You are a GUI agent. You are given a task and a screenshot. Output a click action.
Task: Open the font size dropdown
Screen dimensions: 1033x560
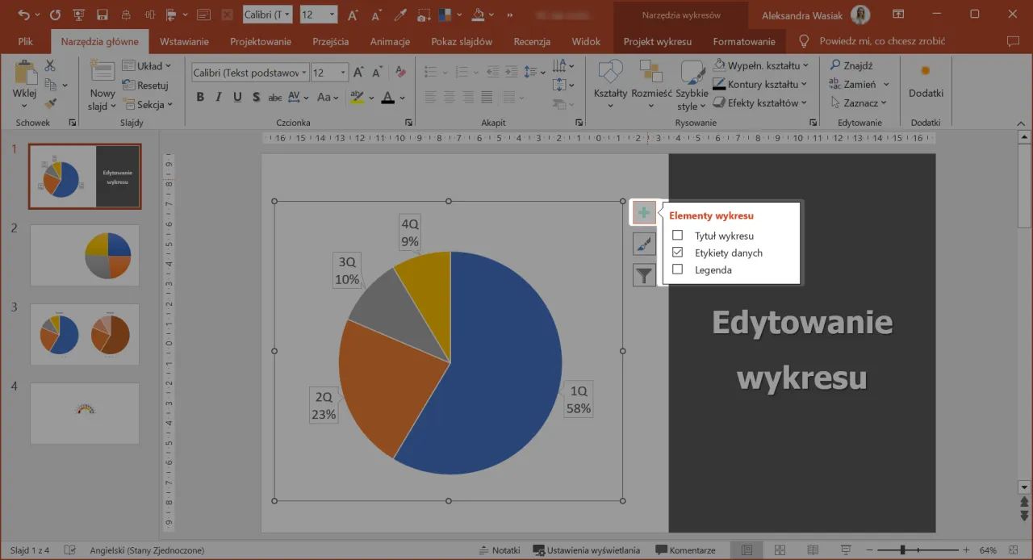(342, 72)
